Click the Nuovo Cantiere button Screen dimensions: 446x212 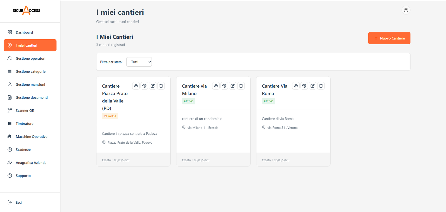click(389, 38)
